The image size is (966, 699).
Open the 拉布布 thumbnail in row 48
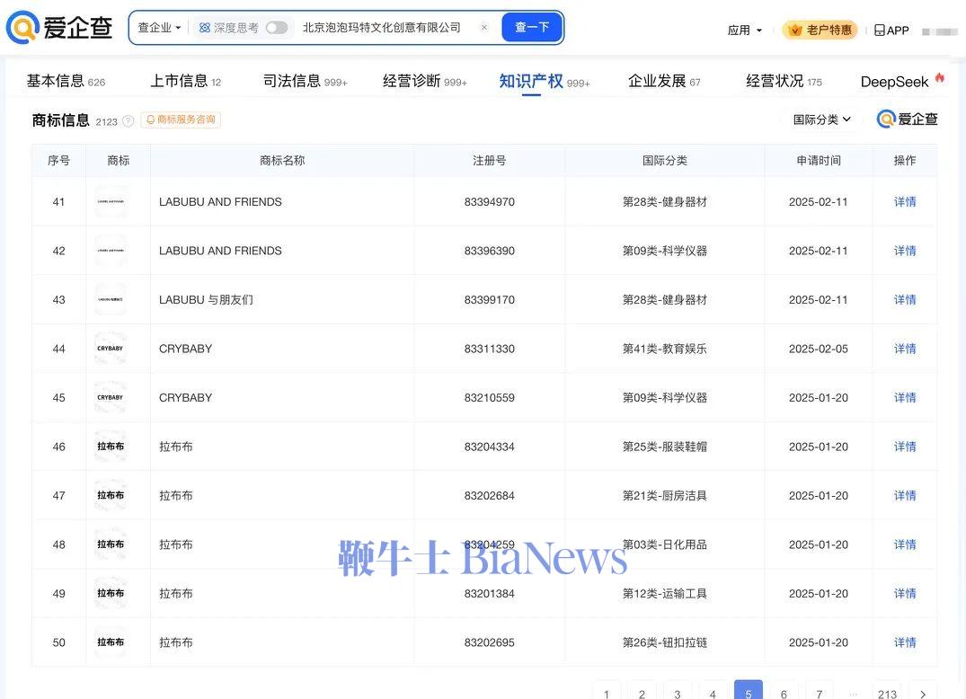[x=111, y=544]
